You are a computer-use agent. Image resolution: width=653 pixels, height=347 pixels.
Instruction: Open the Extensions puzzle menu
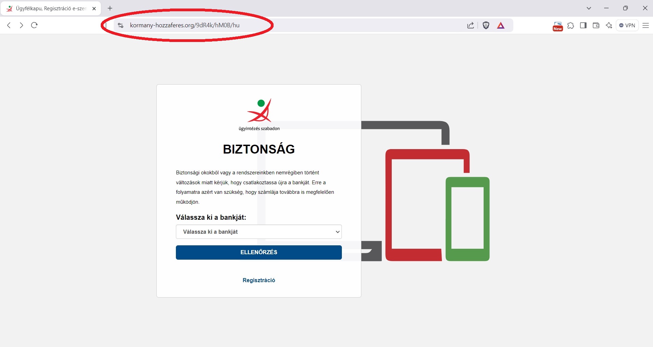(571, 25)
